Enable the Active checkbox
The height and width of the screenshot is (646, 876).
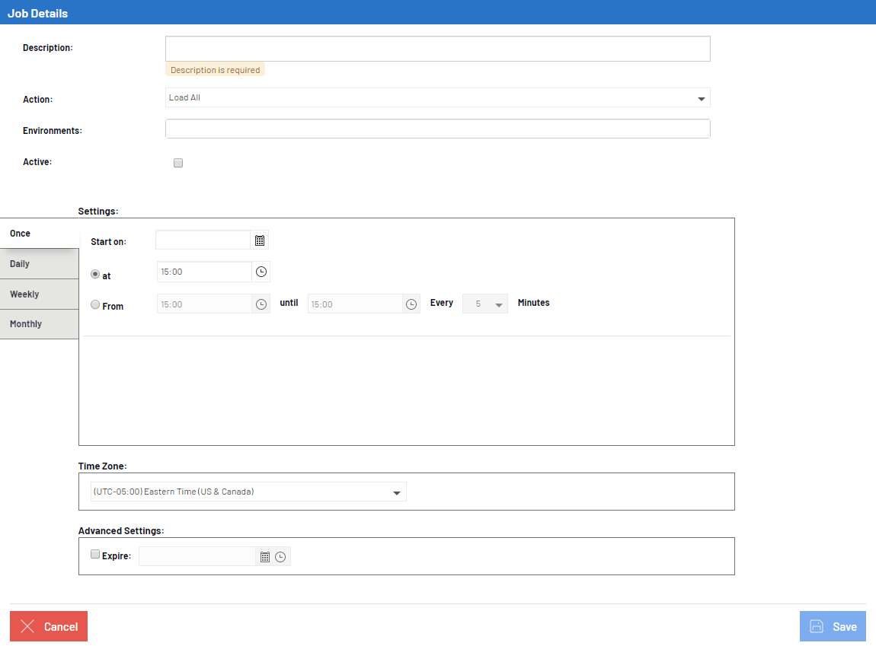click(x=178, y=163)
